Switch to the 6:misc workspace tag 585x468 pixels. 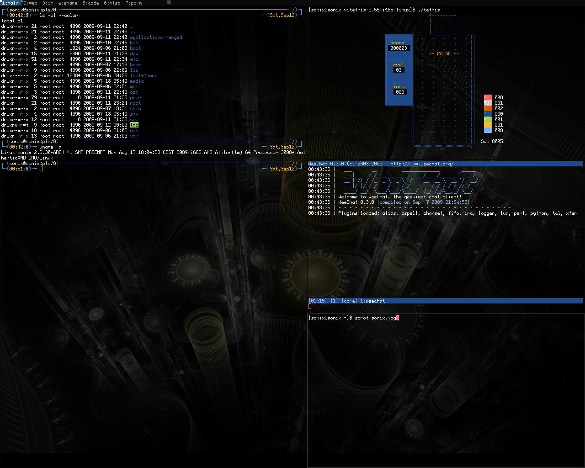[x=112, y=3]
